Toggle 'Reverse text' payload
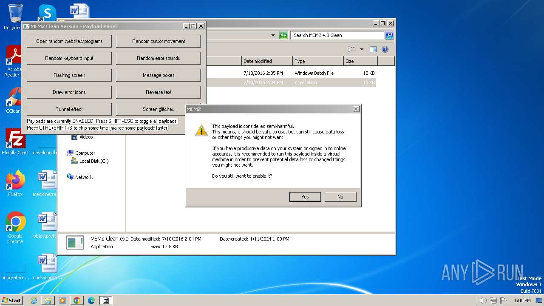The image size is (544, 306). click(159, 92)
